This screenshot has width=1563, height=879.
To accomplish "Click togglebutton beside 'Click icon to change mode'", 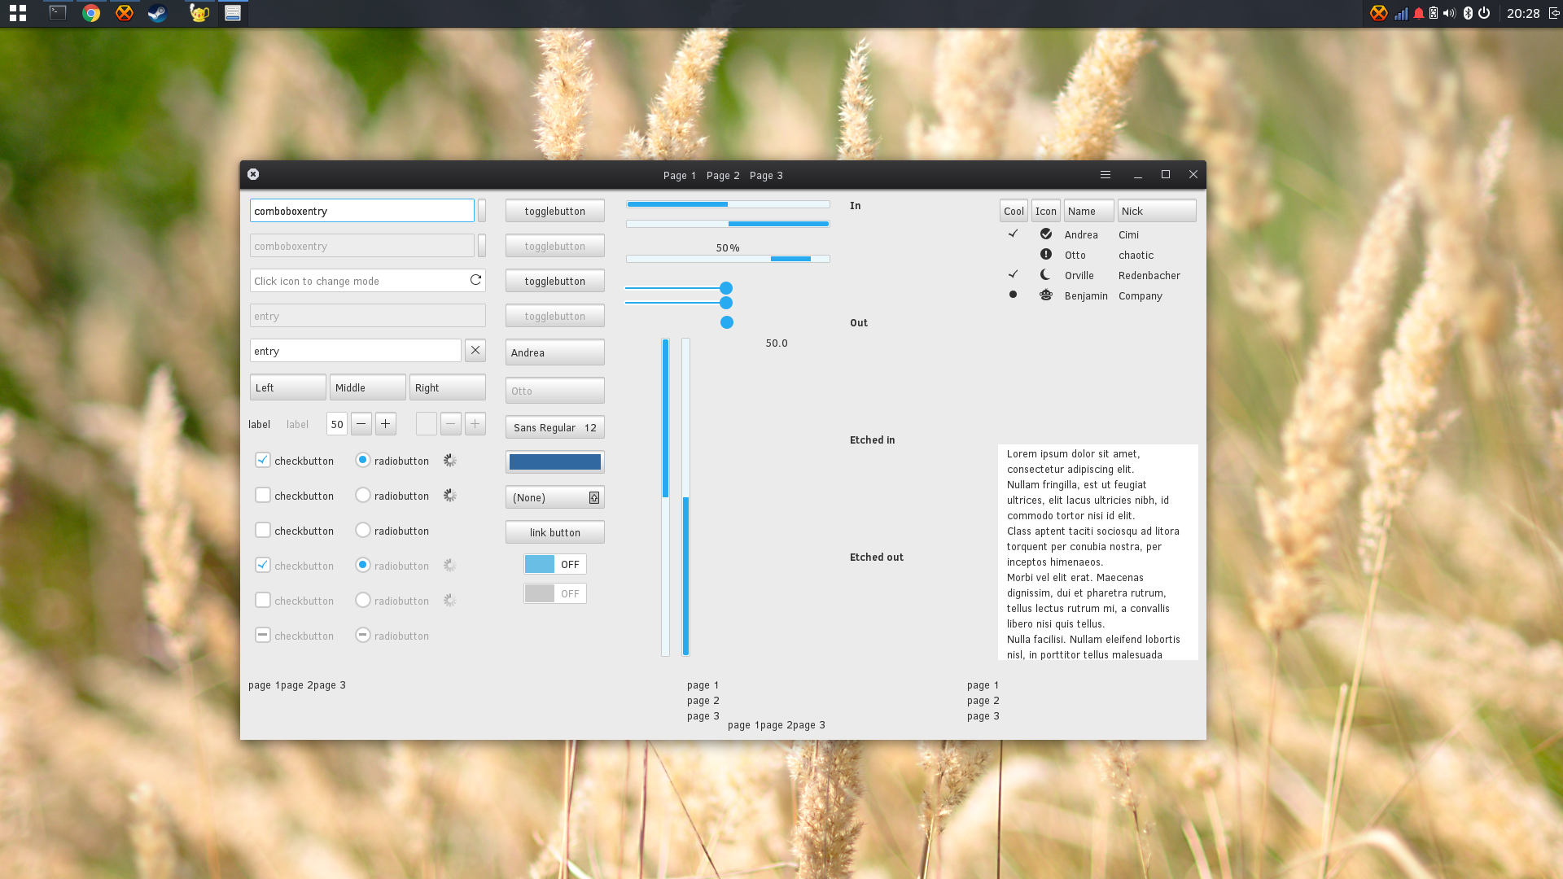I will click(x=555, y=281).
